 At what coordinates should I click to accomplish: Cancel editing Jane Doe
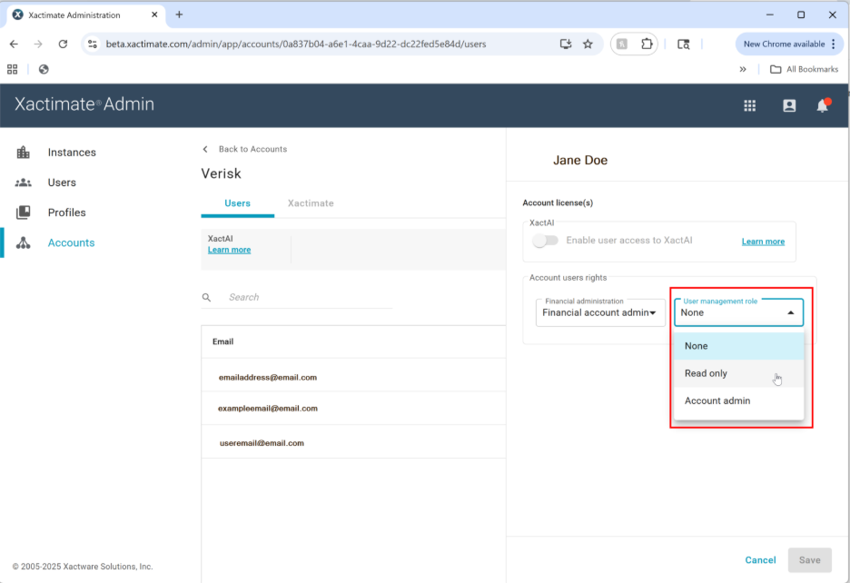(x=760, y=560)
